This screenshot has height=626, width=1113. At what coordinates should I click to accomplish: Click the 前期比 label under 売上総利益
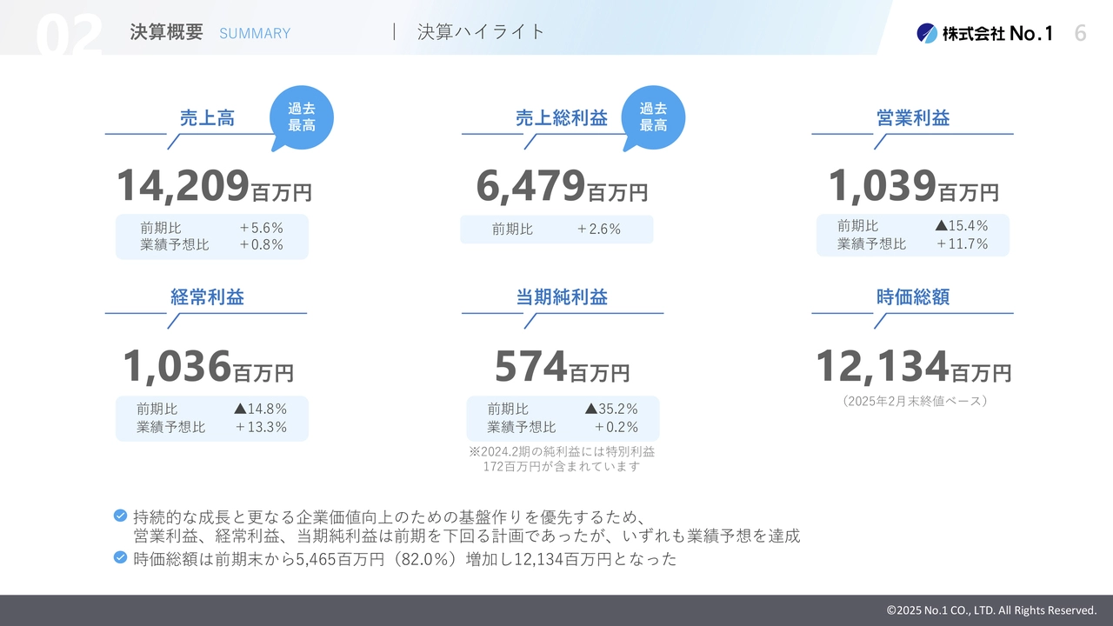pos(512,230)
